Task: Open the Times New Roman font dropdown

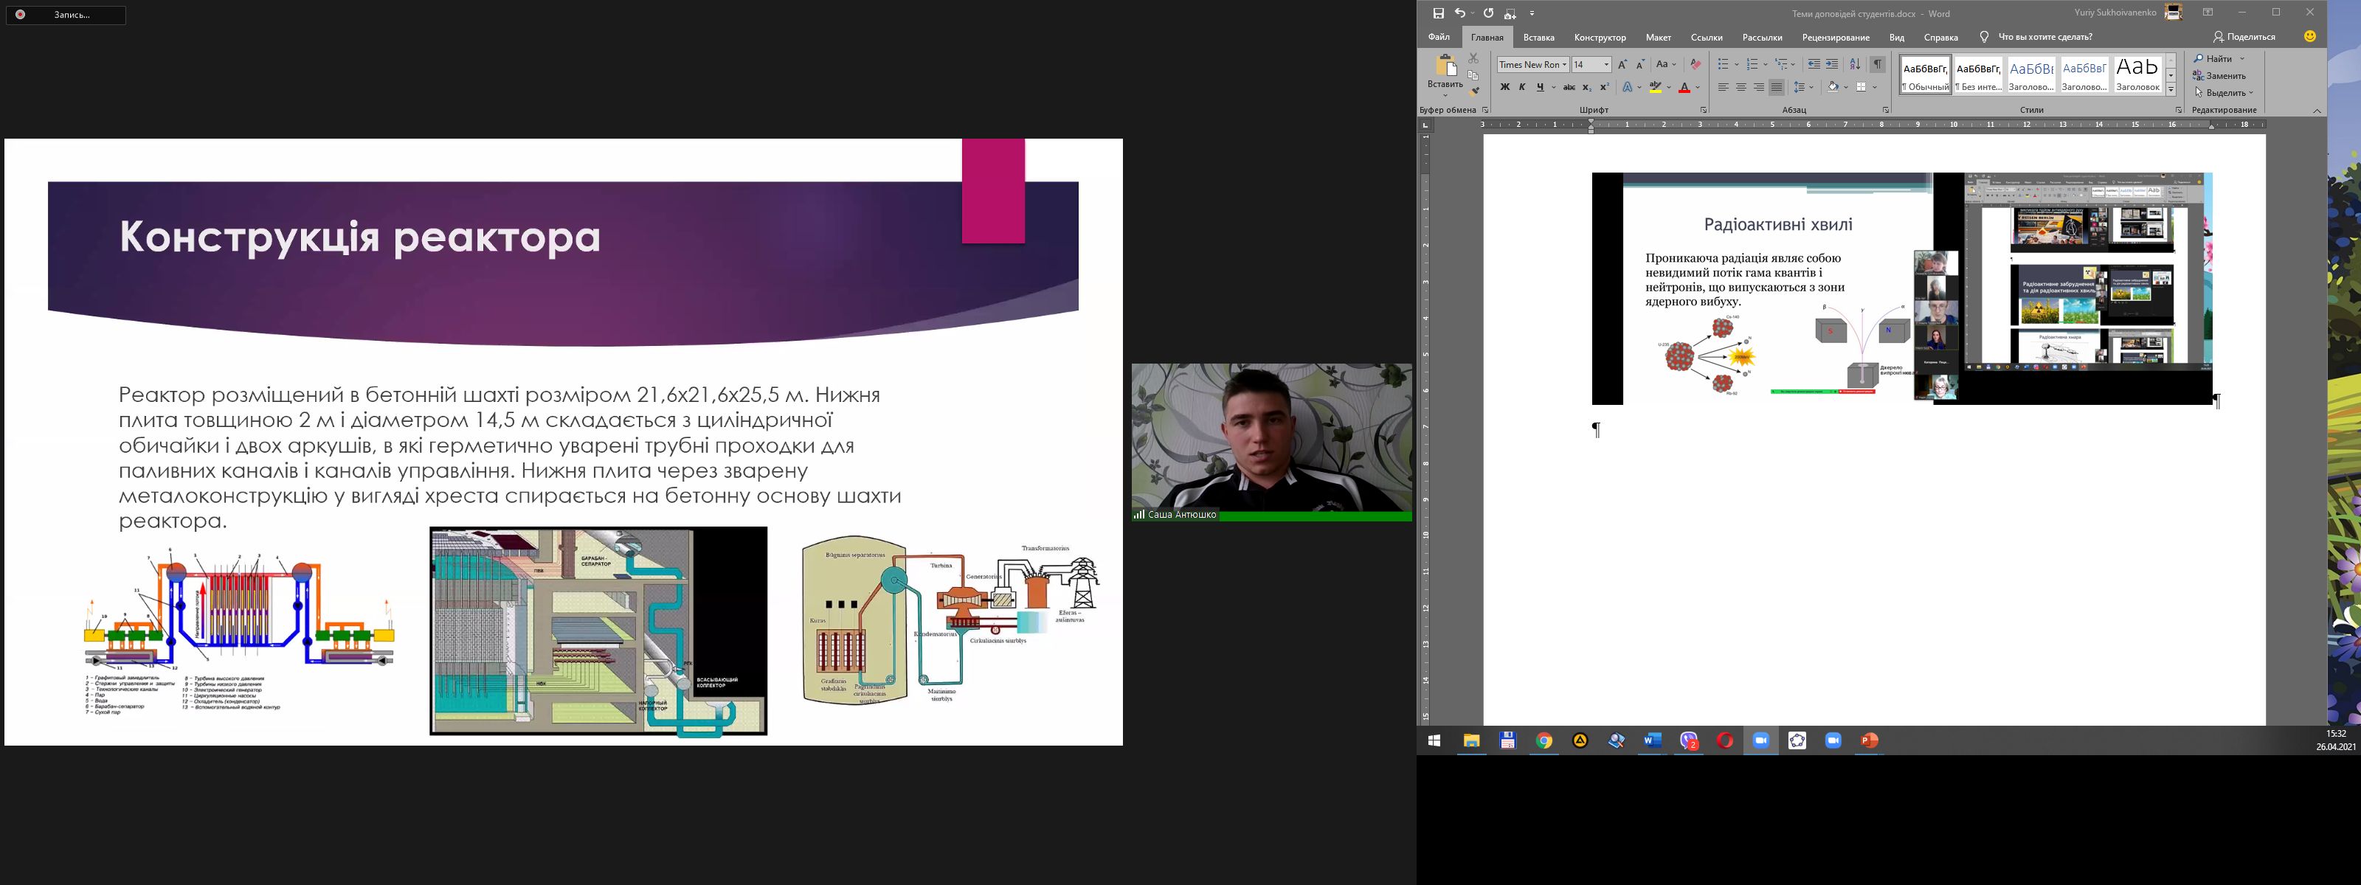Action: (x=1563, y=64)
